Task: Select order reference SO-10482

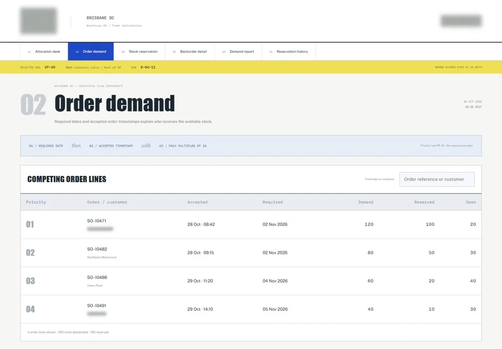Action: click(x=97, y=249)
